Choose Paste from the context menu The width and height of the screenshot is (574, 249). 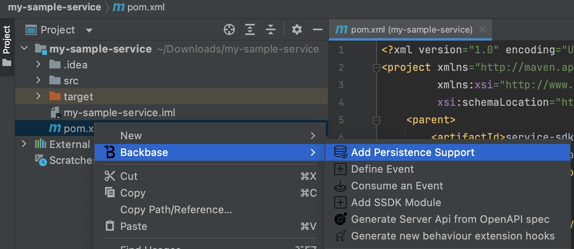click(x=210, y=226)
